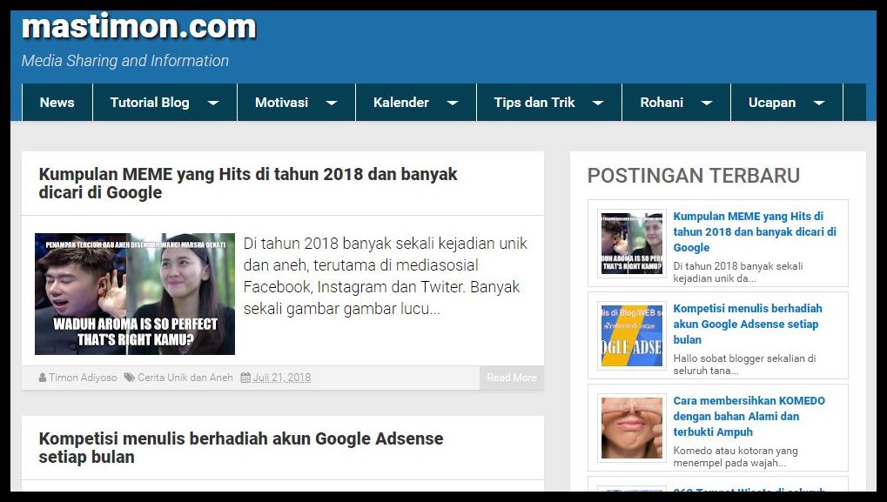The image size is (887, 502).
Task: Open the Kalender dropdown arrow
Action: pyautogui.click(x=452, y=102)
